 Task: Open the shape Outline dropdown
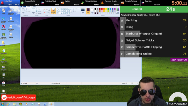point(76,9)
